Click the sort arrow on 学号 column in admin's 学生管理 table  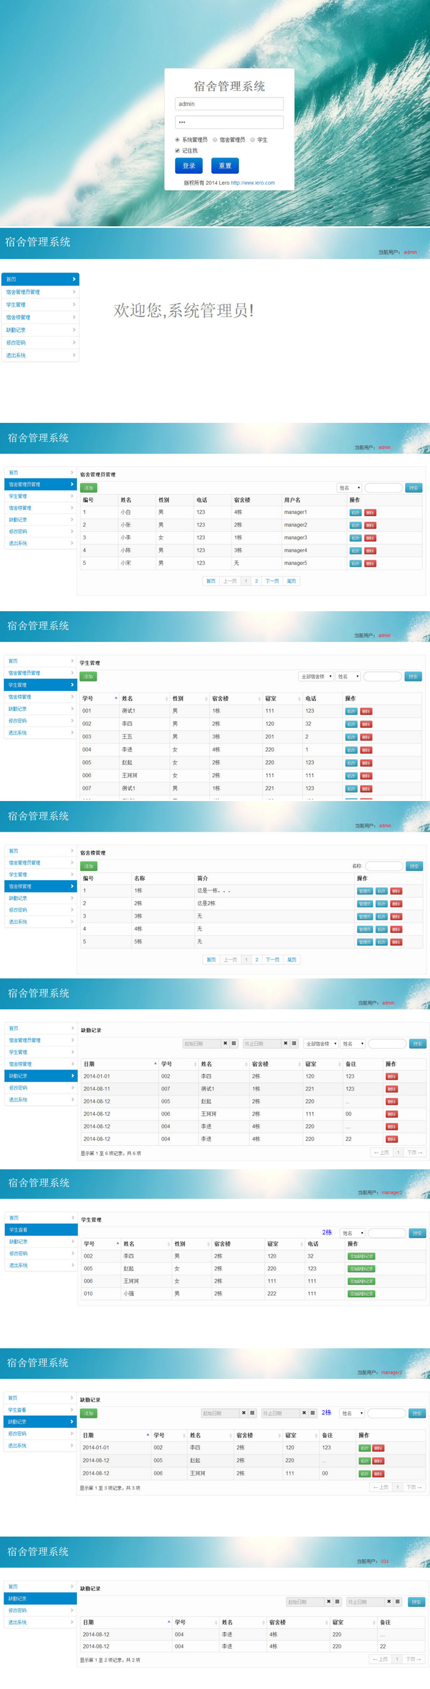click(116, 698)
